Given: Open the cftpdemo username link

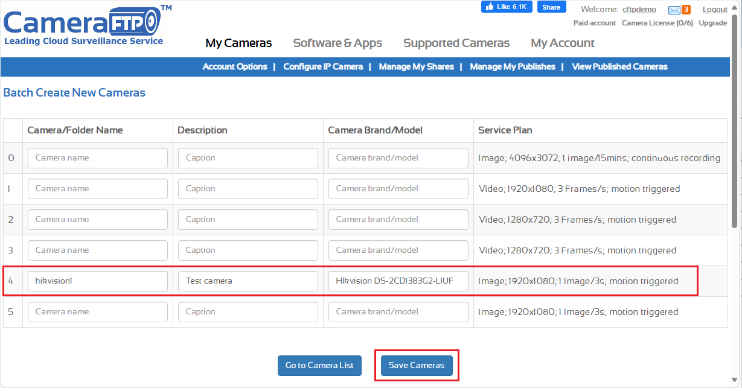Looking at the screenshot, I should point(639,10).
